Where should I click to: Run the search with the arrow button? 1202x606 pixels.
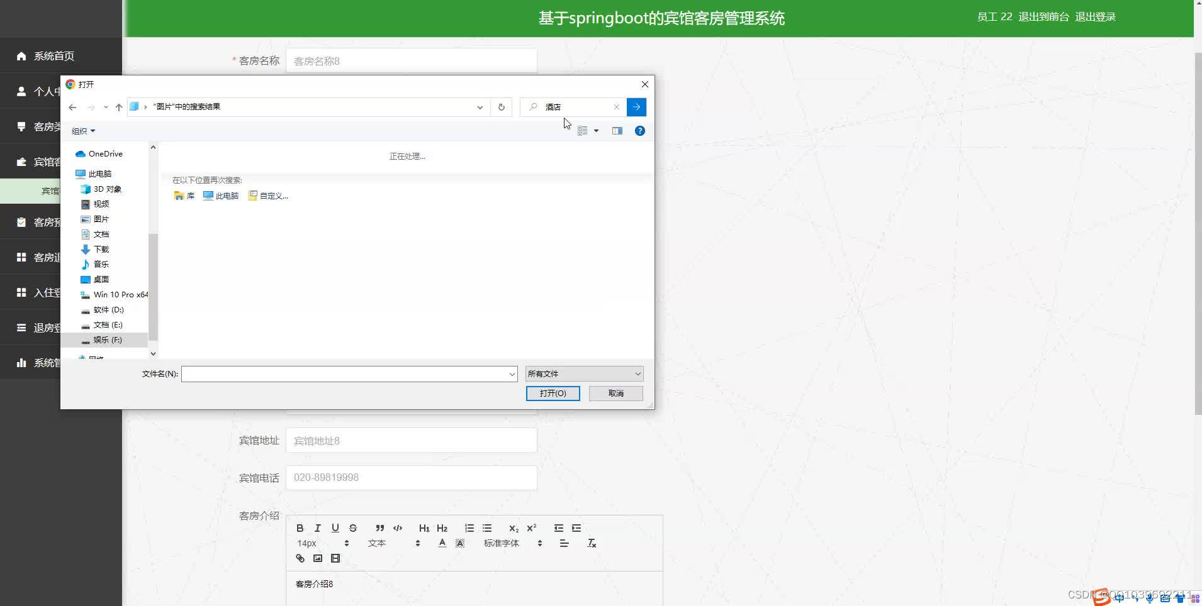click(636, 107)
